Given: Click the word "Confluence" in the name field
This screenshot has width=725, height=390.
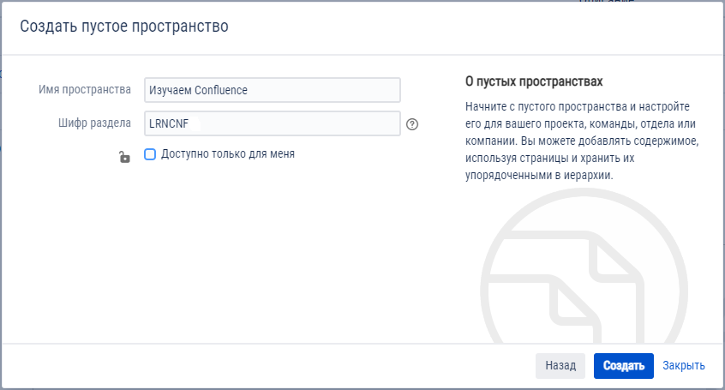Looking at the screenshot, I should click(x=221, y=90).
